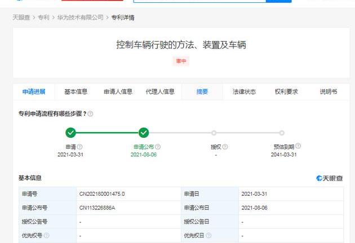Click help icon next to 申请公布 step
Image resolution: width=355 pixels, height=243 pixels.
click(x=158, y=147)
